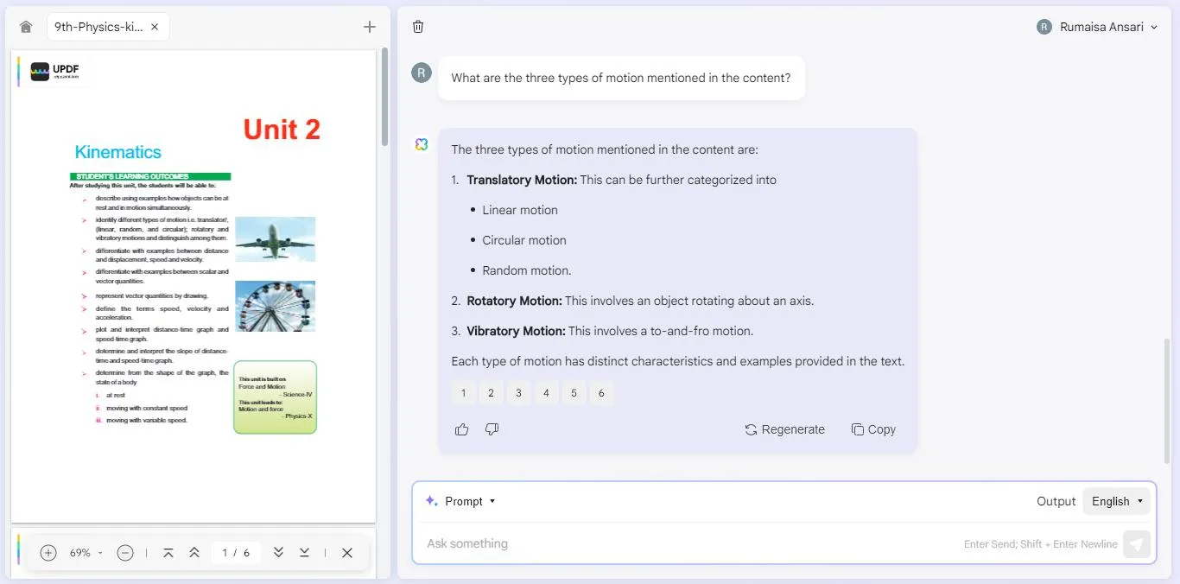
Task: Send the message with paper plane icon
Action: [1137, 544]
